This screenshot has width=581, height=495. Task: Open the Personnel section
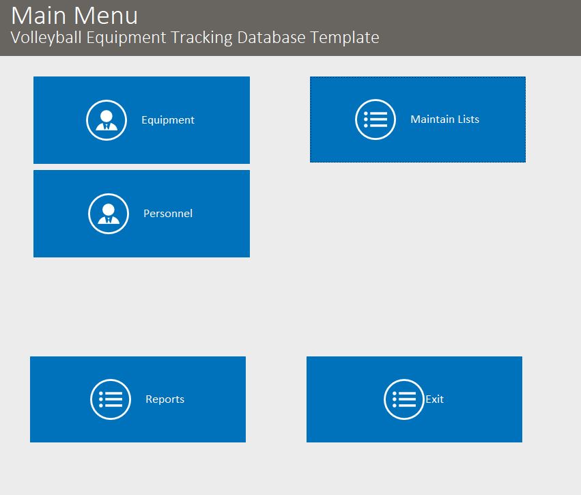coord(141,214)
